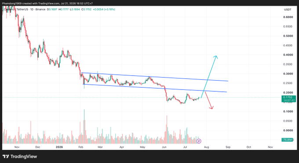
Task: Click the 0.2000 price axis label
Action: (x=288, y=93)
